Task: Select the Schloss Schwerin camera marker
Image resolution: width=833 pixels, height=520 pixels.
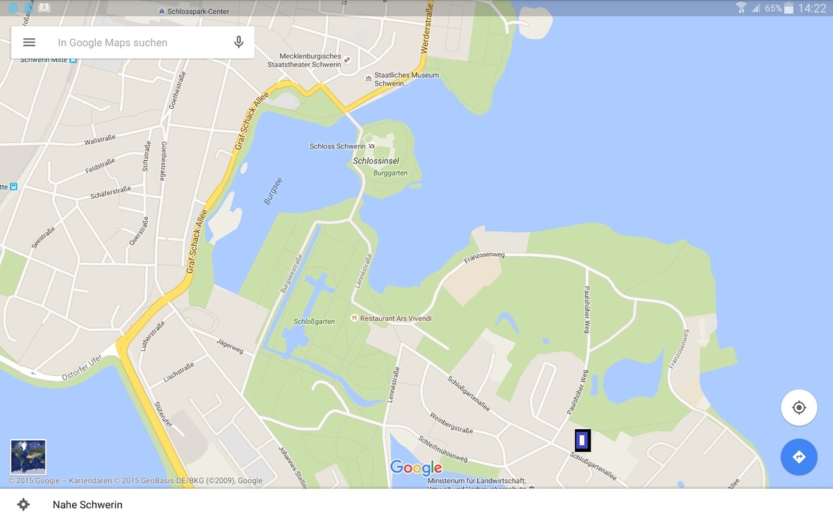Action: (372, 146)
